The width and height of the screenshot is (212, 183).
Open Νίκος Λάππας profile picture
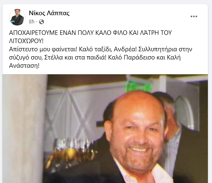click(x=17, y=17)
